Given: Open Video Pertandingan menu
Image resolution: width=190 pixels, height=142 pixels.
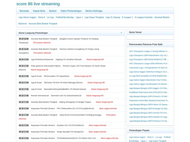Looking at the screenshot, I should [x=71, y=11].
